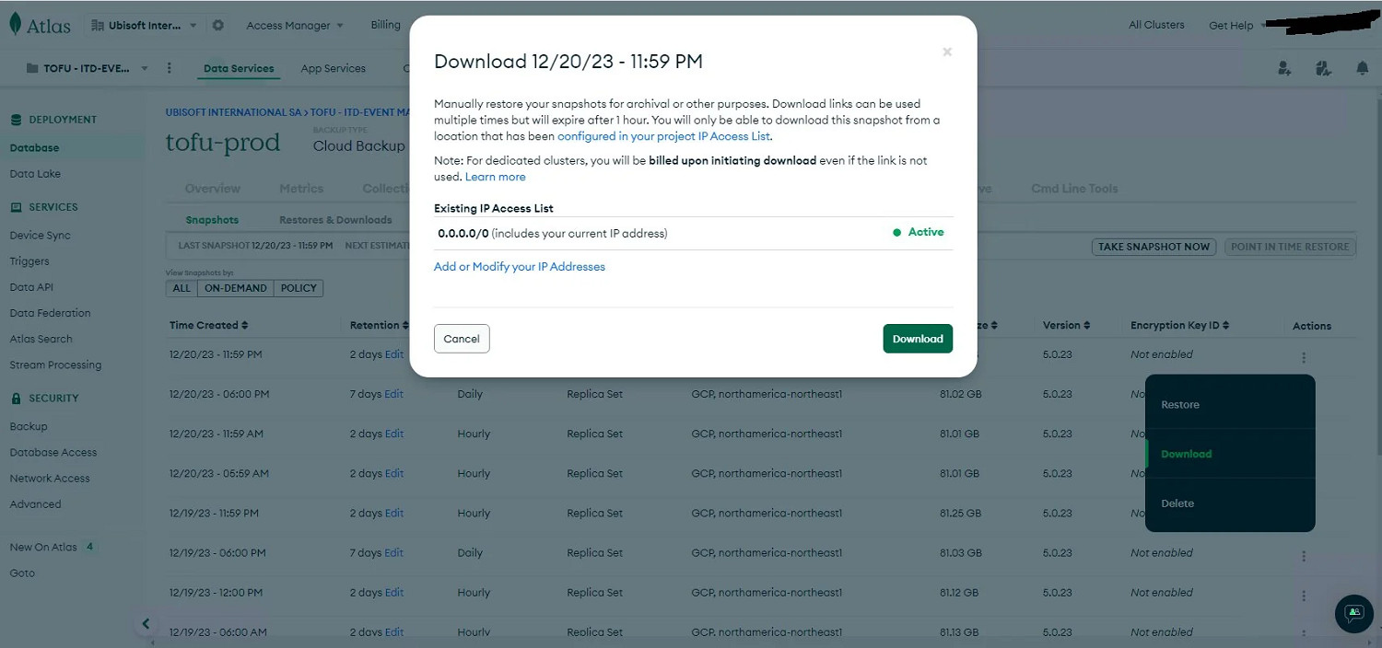The width and height of the screenshot is (1382, 648).
Task: Expand the Access Manager dropdown
Action: click(295, 26)
